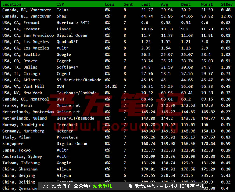Select the 'Prometeus' ISP entry
Viewport: 235px width, 192px height.
[x=67, y=137]
